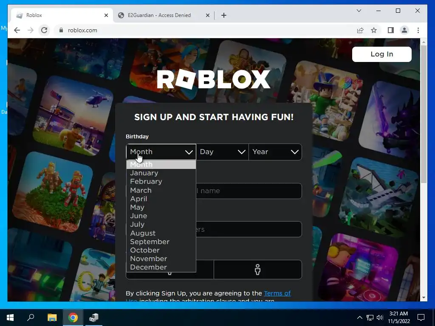Viewport: 435px width, 326px height.
Task: Click the Chrome taskbar icon
Action: point(73,318)
